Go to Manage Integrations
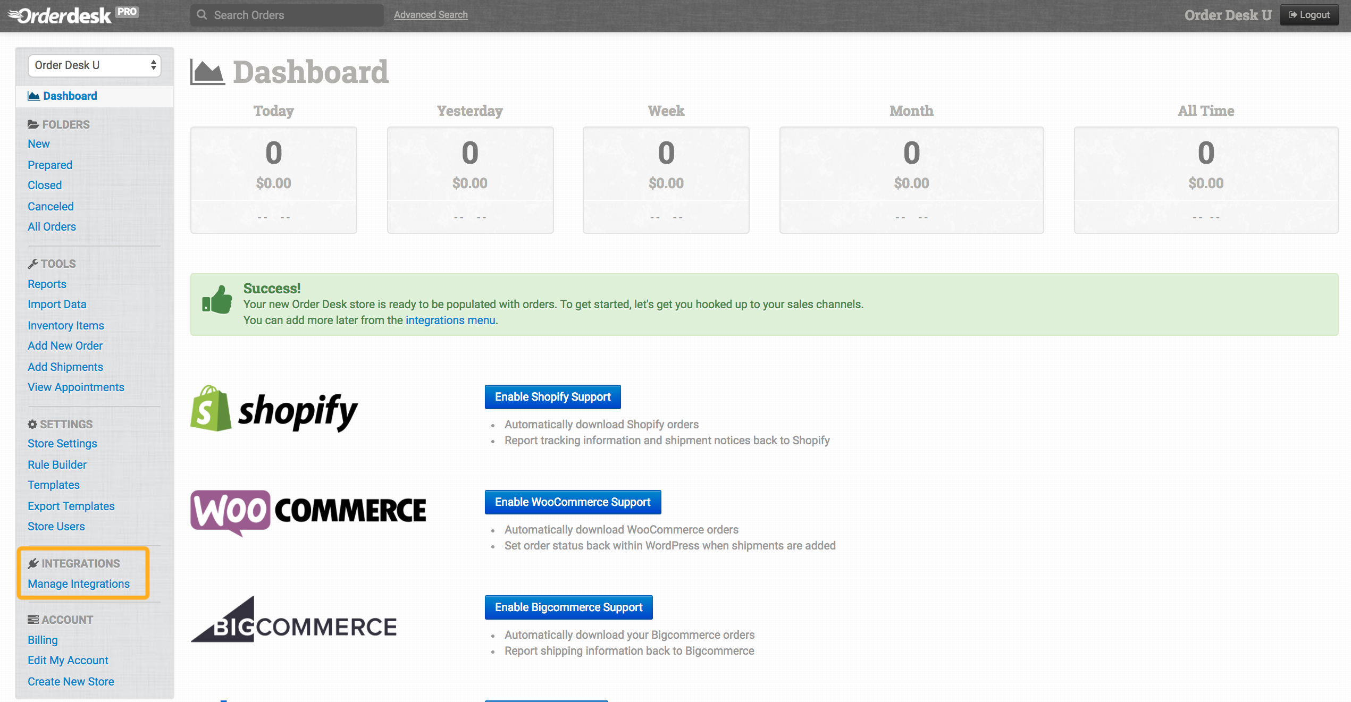The width and height of the screenshot is (1351, 702). 79,584
